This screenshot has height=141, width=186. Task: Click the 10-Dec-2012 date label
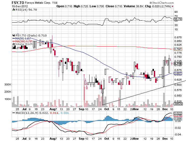[20, 6]
